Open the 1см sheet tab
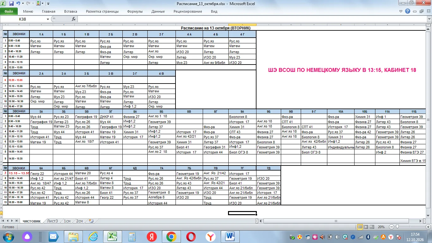This screenshot has height=243, width=432. point(67,221)
